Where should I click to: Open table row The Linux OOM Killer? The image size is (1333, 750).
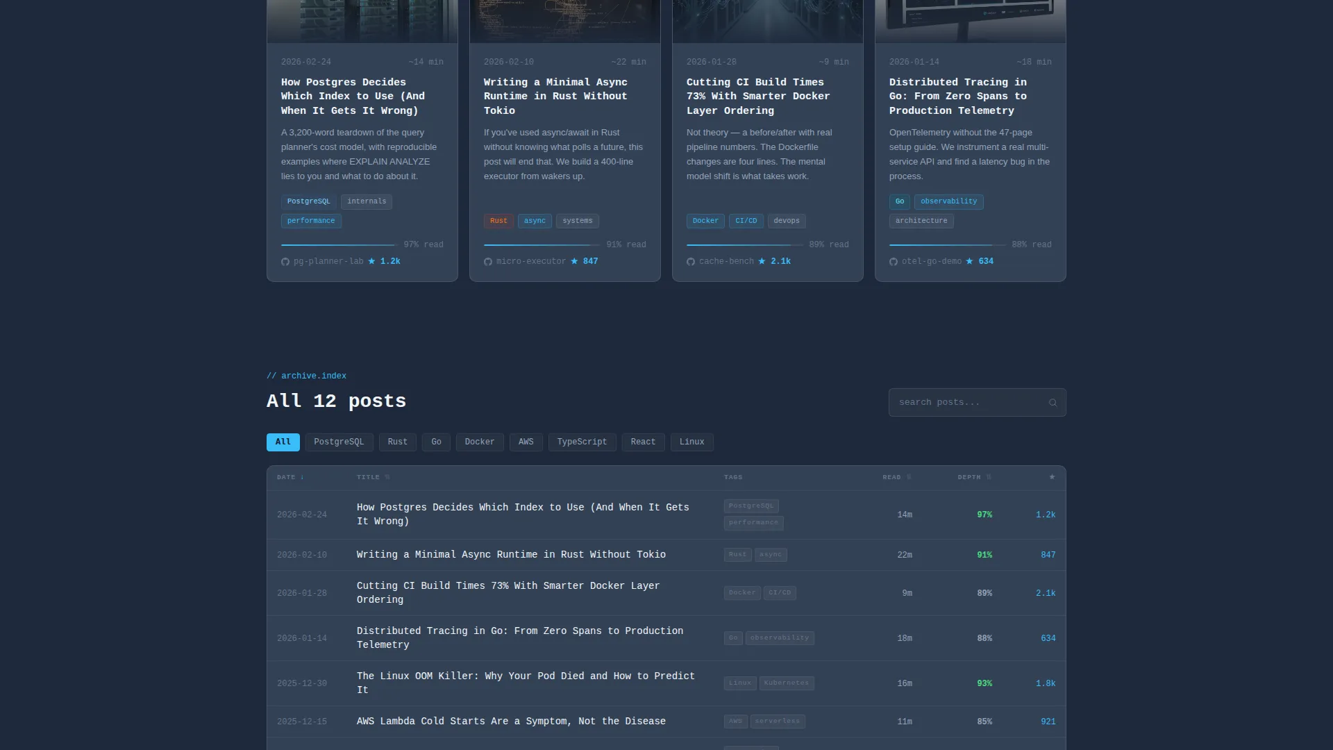pyautogui.click(x=666, y=684)
